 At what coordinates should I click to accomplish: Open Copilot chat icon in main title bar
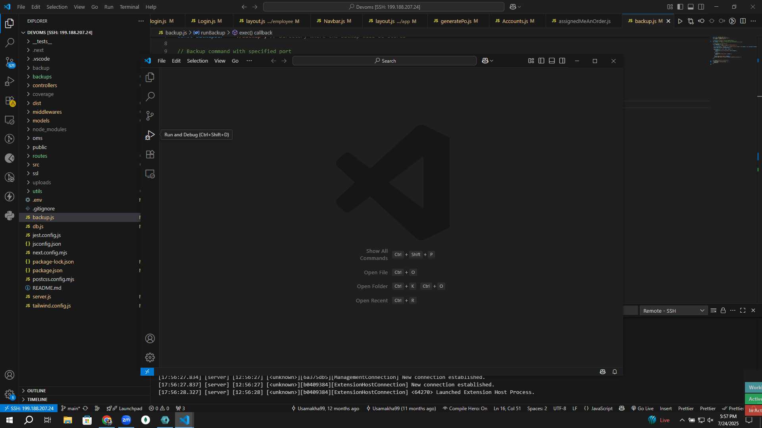513,7
